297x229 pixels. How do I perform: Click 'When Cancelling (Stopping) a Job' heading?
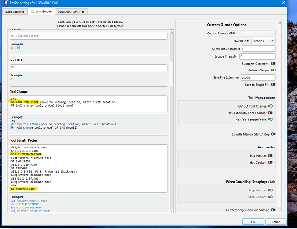(250, 182)
